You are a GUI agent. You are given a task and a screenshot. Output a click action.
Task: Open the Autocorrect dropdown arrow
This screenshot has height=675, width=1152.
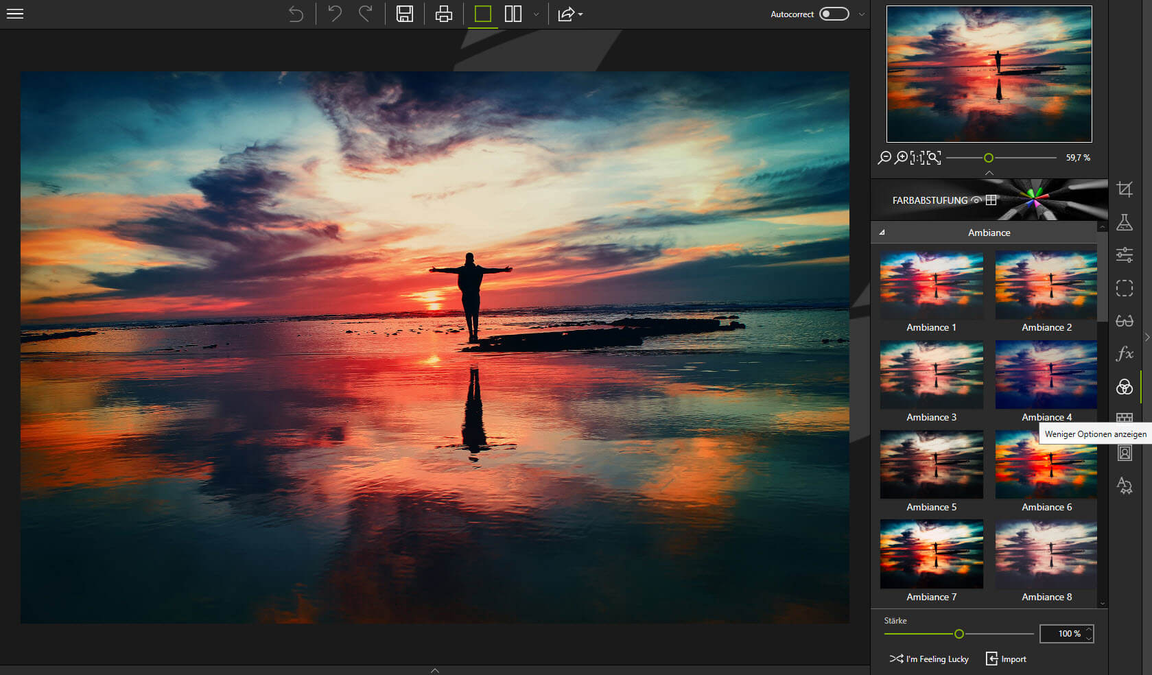(x=862, y=14)
